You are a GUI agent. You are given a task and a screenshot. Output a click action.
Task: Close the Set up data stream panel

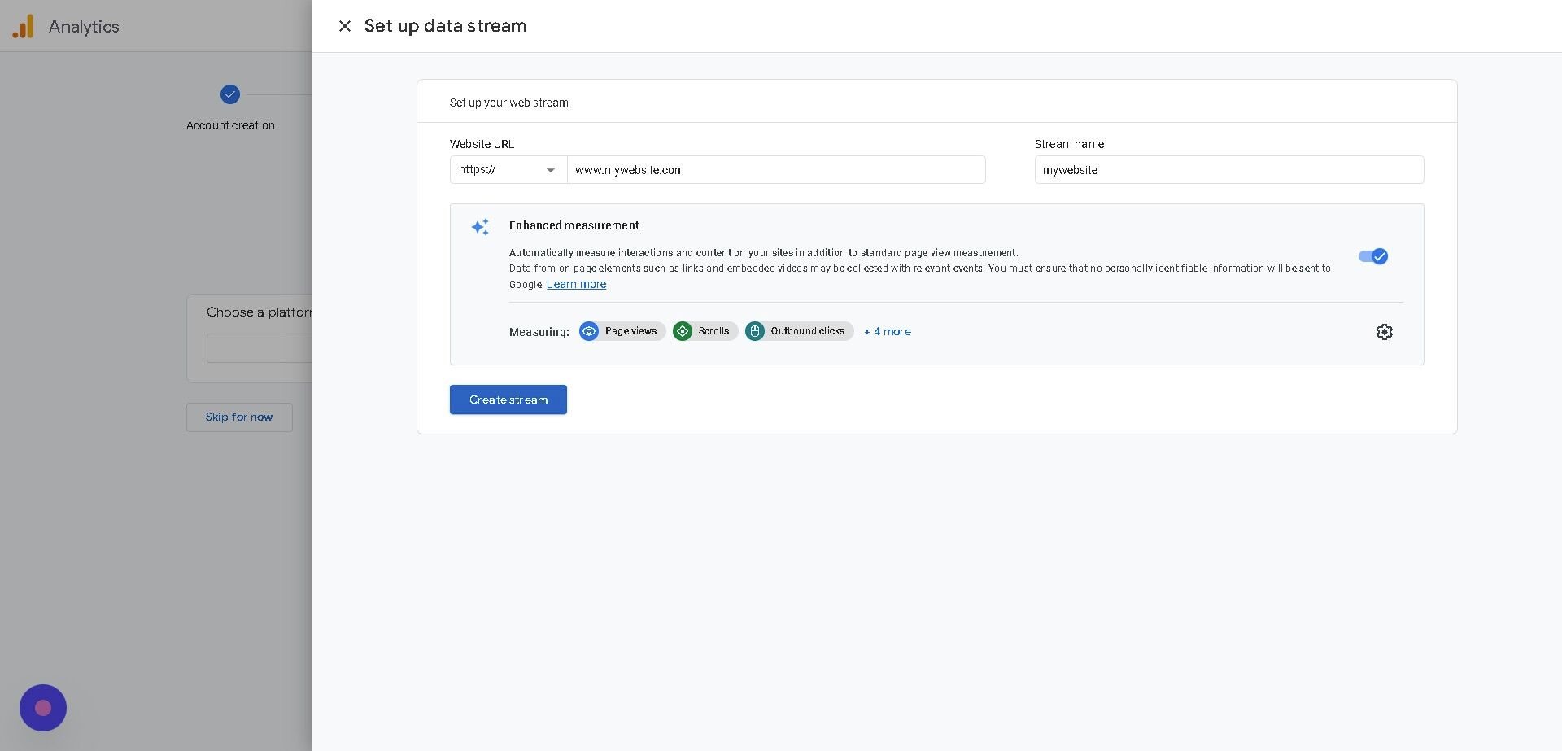click(345, 26)
